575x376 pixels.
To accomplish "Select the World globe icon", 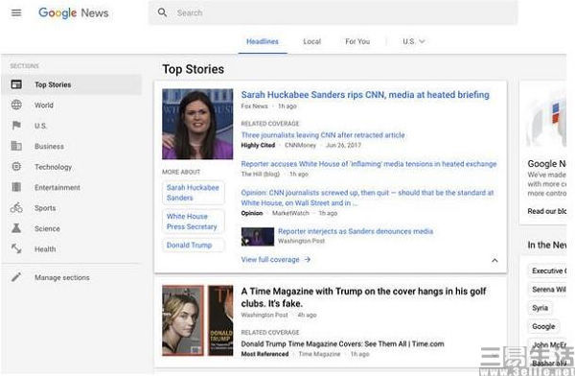I will (x=16, y=105).
